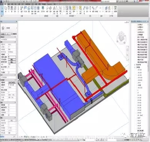The width and height of the screenshot is (150, 142).
Task: Choose the Roof tool in the ribbon
Action: pyautogui.click(x=22, y=9)
